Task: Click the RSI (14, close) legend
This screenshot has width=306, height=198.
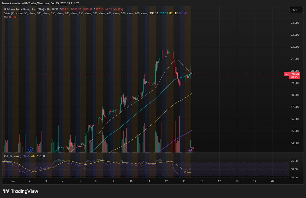Action: pos(12,156)
